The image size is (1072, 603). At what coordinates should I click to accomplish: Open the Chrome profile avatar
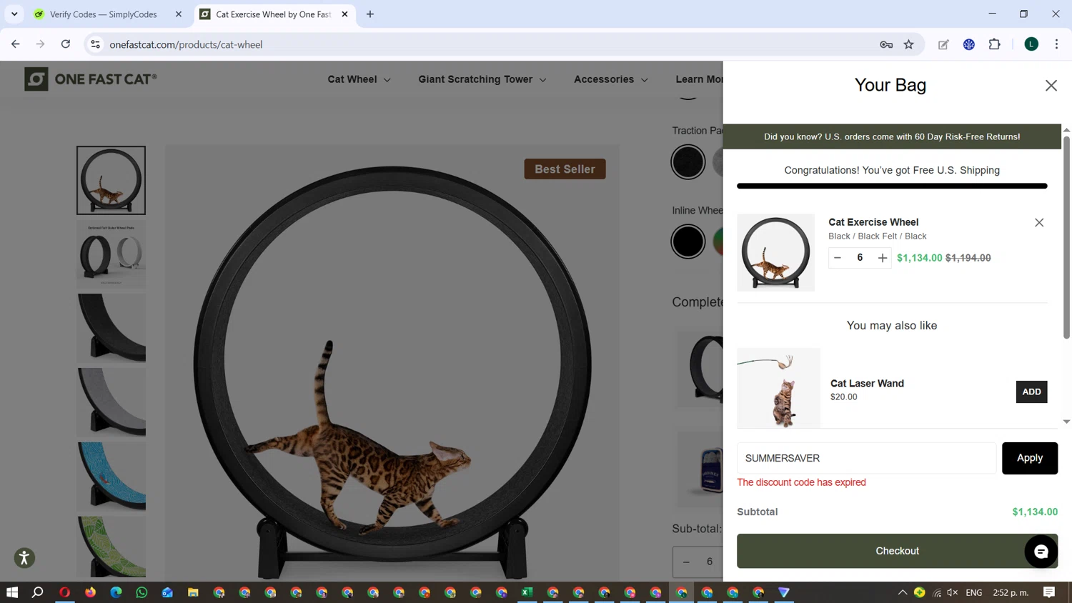coord(1031,44)
